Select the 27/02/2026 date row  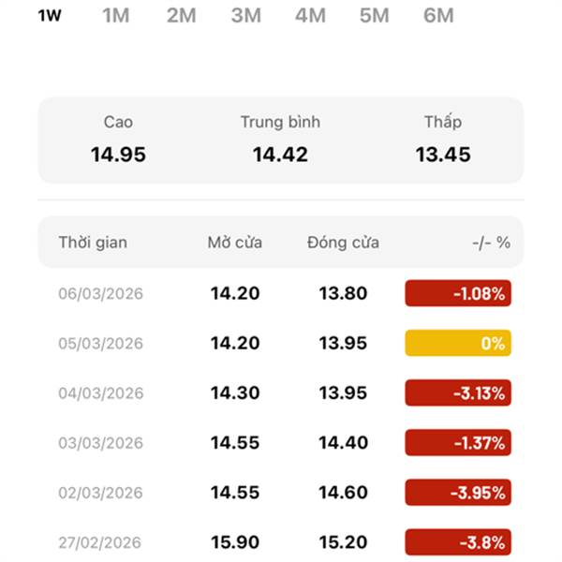click(x=100, y=542)
